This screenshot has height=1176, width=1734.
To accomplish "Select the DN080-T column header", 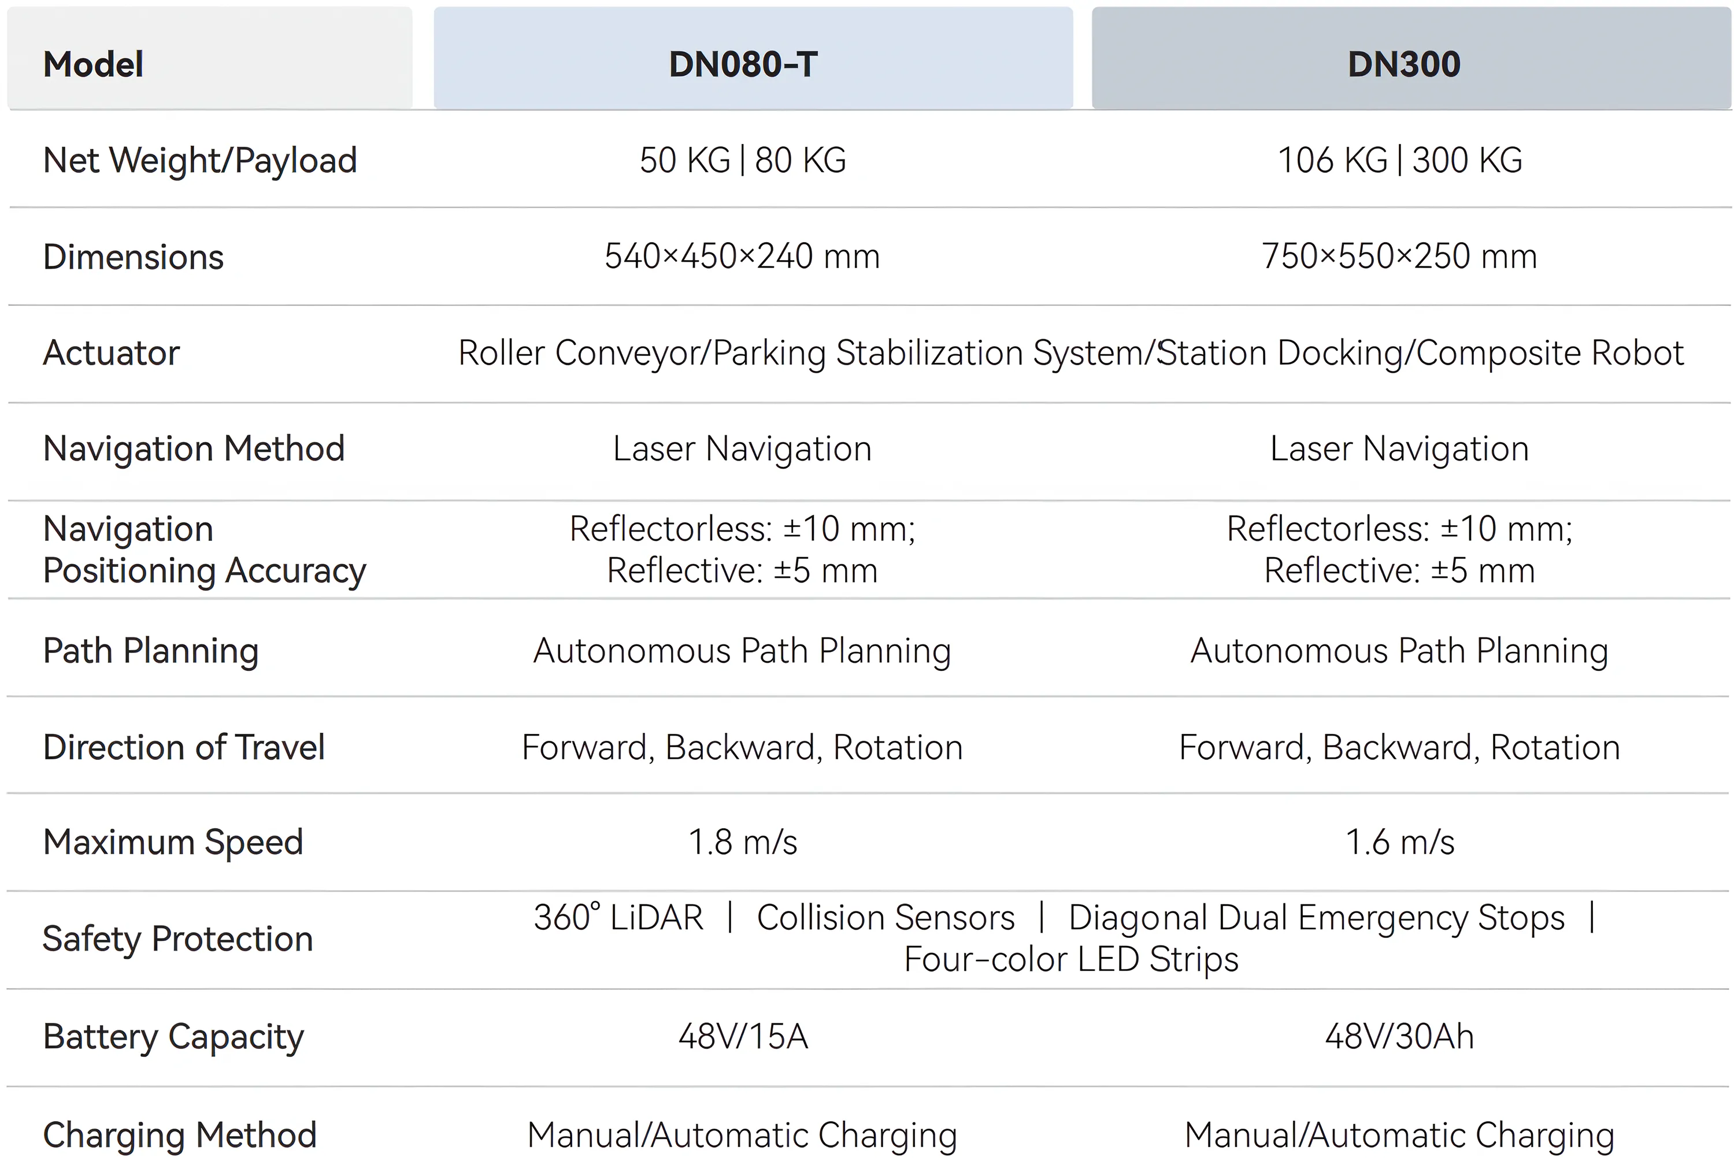I will tap(753, 58).
